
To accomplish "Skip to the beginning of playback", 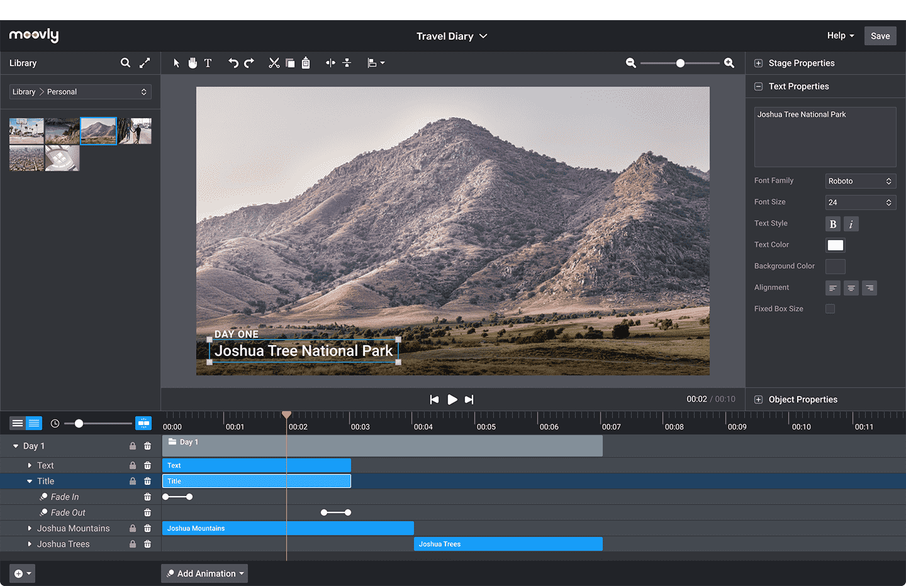I will pos(434,399).
